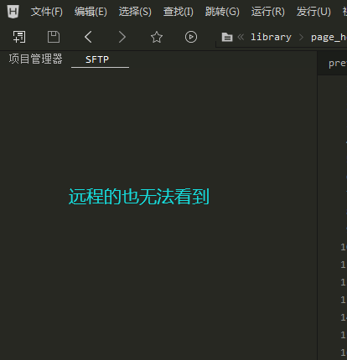347x360 pixels.
Task: Click the HBuilderX logo icon
Action: click(13, 12)
